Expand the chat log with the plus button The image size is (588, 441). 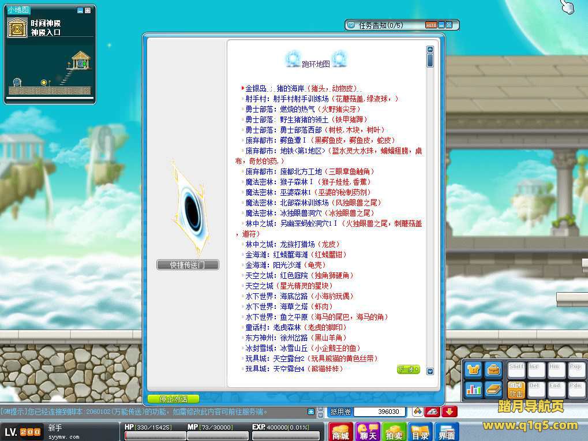(x=312, y=412)
